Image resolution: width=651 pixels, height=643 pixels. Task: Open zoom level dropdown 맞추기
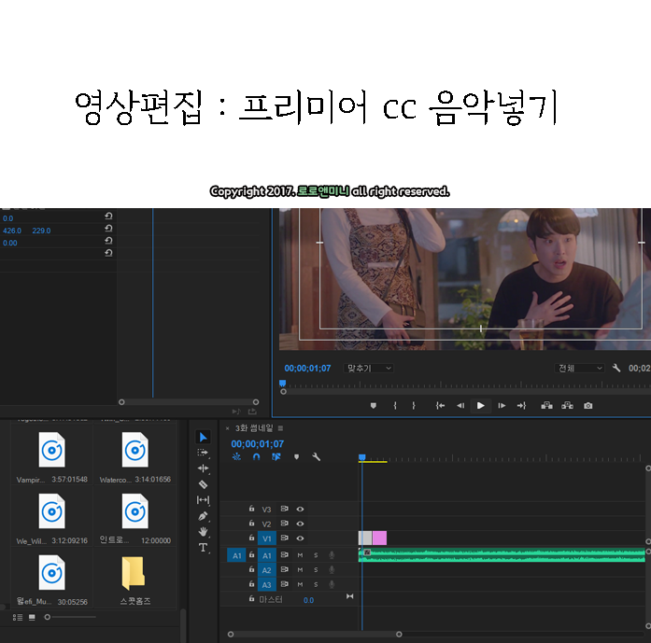coord(369,368)
